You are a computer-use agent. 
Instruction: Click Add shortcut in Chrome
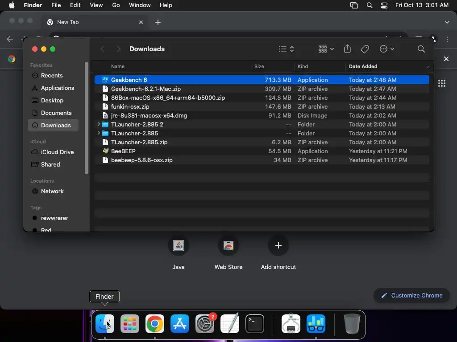pyautogui.click(x=278, y=245)
